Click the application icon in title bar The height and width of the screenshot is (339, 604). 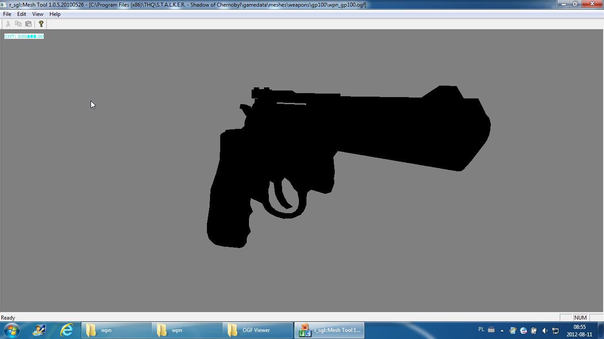[4, 4]
